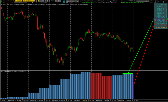Select the 'AUDJPY = 1.0' row
This screenshot has width=168, height=102.
point(162,7)
